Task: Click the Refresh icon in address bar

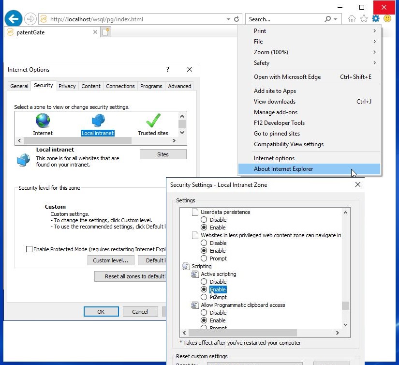Action: click(x=236, y=19)
